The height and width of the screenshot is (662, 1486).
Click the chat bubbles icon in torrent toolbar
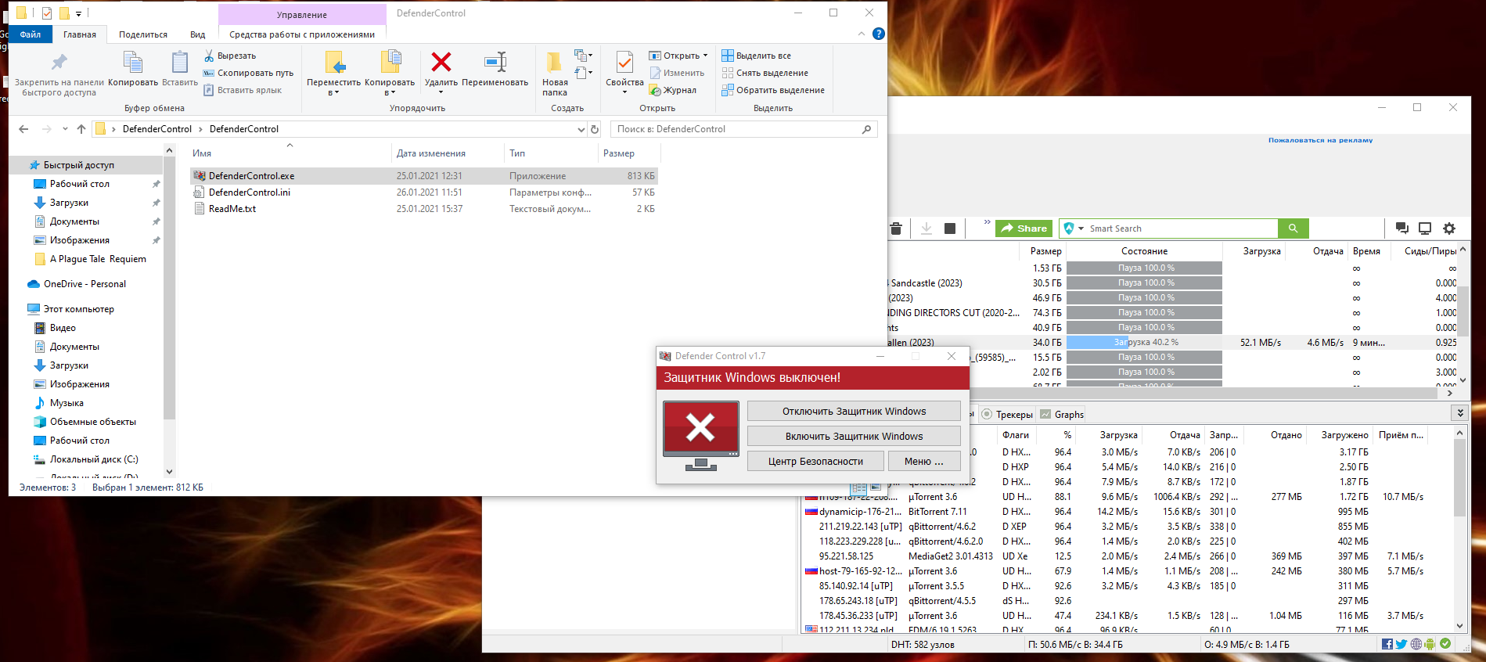tap(1401, 228)
